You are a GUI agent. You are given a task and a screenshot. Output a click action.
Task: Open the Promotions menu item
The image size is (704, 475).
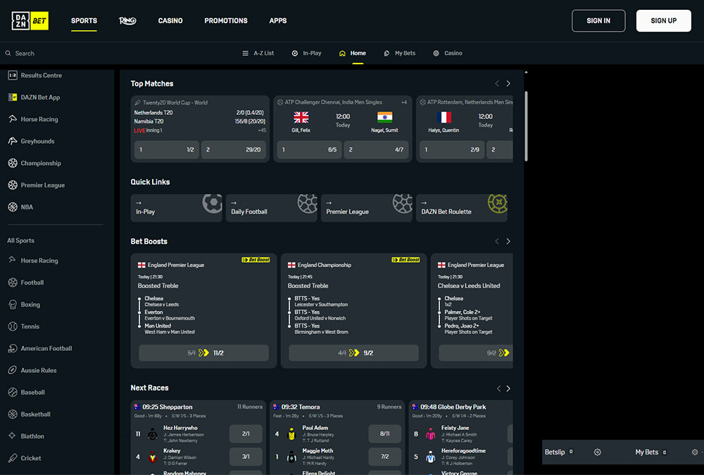[226, 21]
